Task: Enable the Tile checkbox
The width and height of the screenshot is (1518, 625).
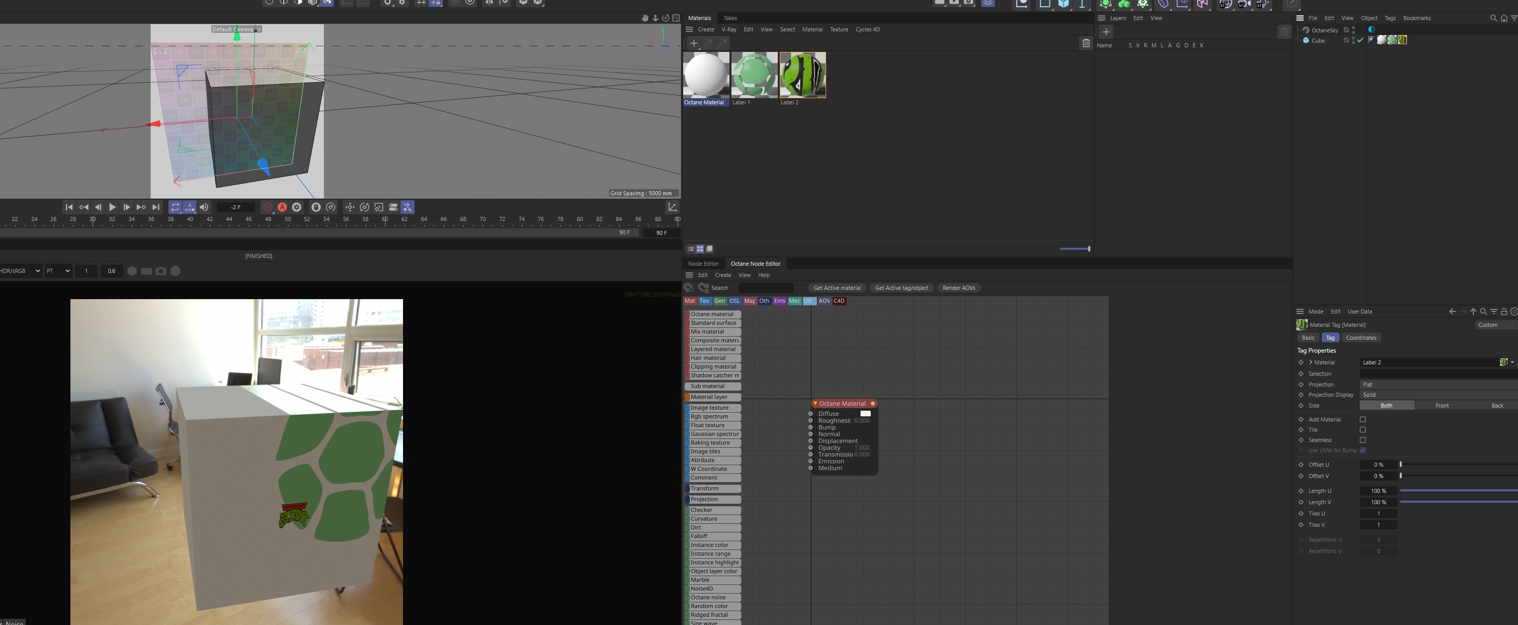Action: pyautogui.click(x=1362, y=430)
